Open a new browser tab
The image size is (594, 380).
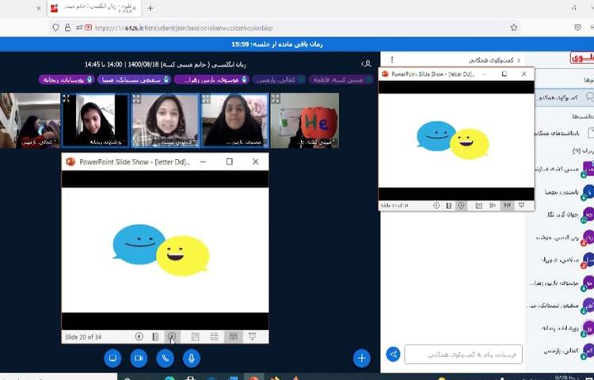(150, 8)
